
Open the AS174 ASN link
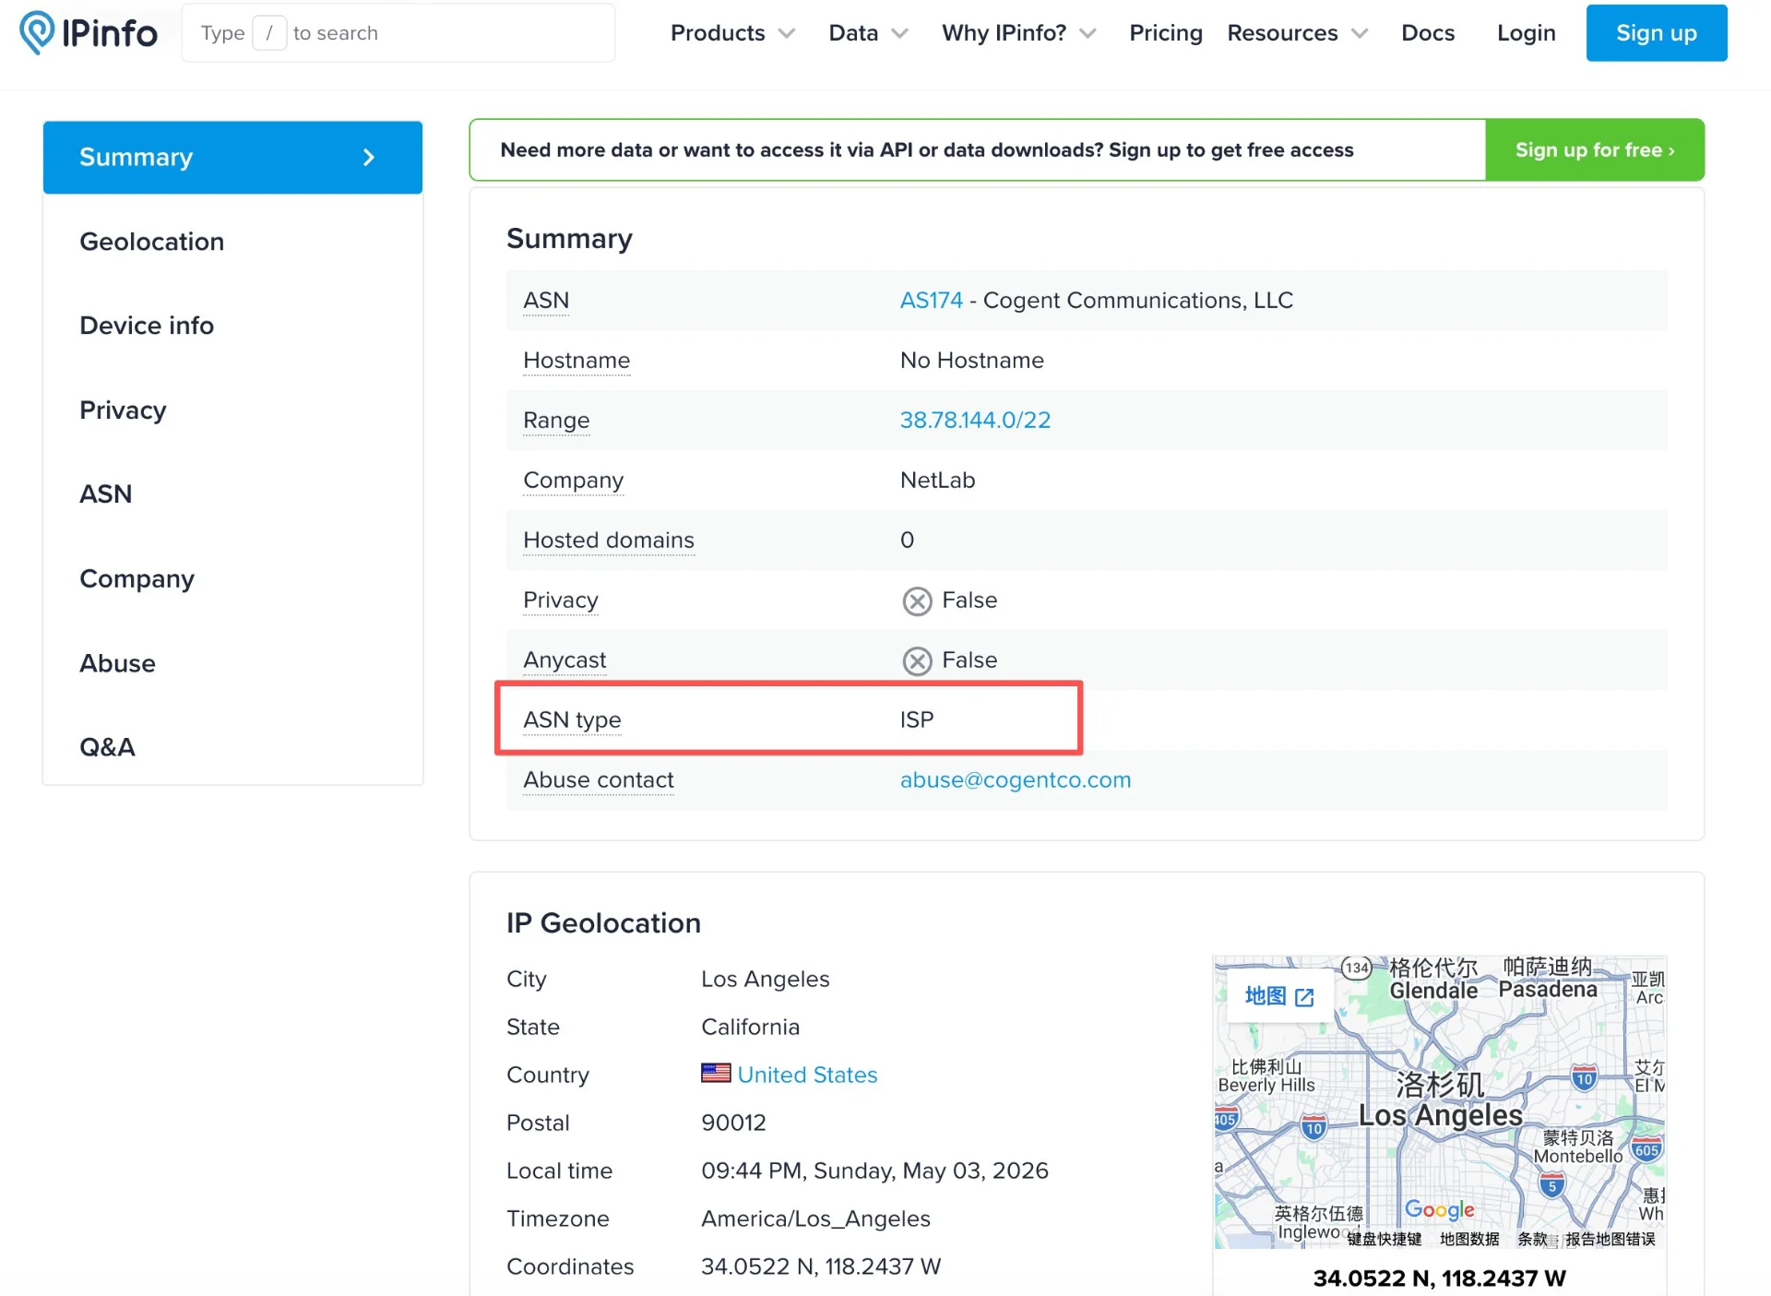click(931, 301)
